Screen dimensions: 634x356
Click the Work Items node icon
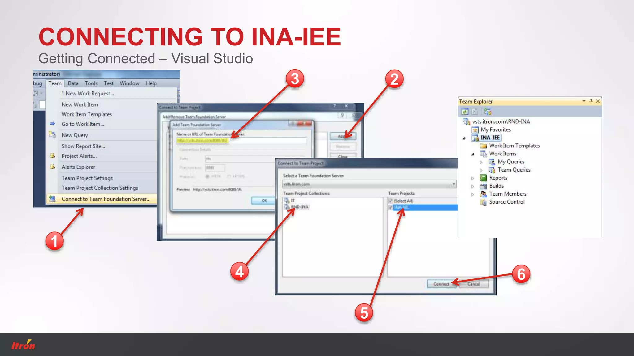(x=484, y=154)
